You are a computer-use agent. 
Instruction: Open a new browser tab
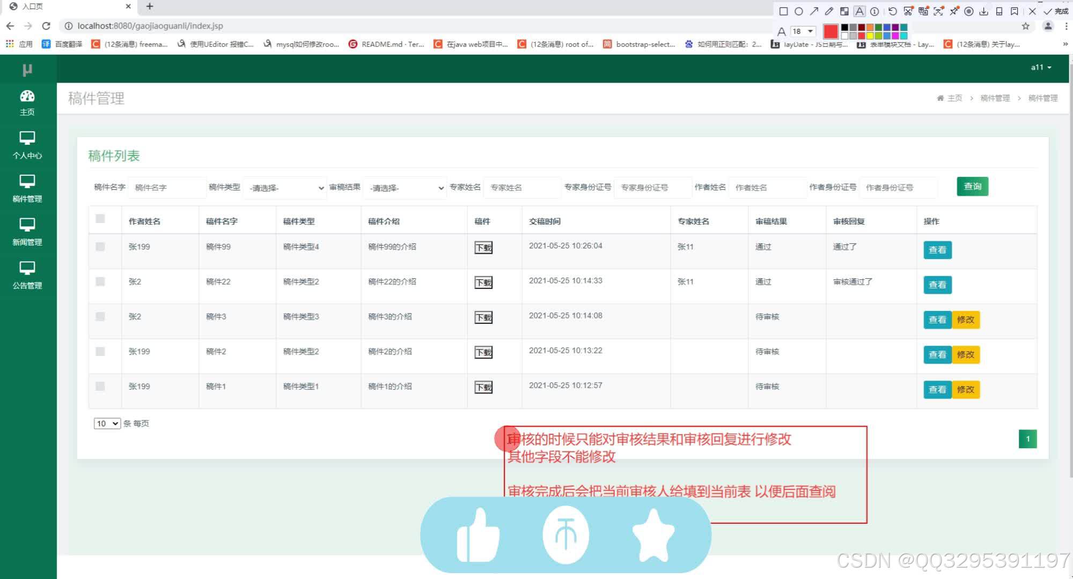click(150, 6)
